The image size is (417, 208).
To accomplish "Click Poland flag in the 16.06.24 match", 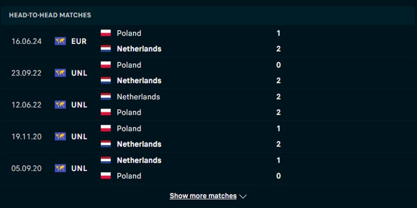I will 106,33.
